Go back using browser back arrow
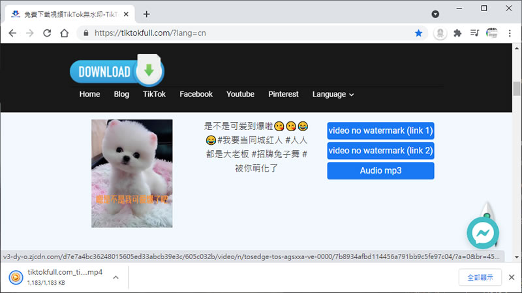This screenshot has height=293, width=522. 12,33
